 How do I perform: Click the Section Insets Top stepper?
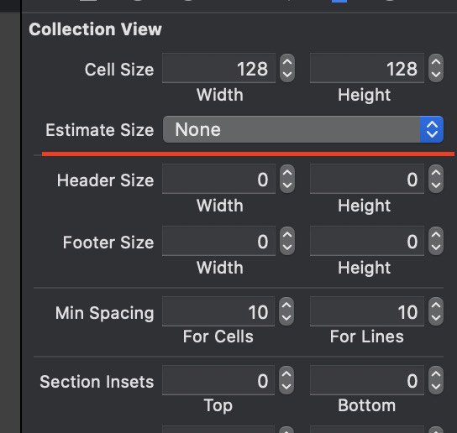pos(286,380)
